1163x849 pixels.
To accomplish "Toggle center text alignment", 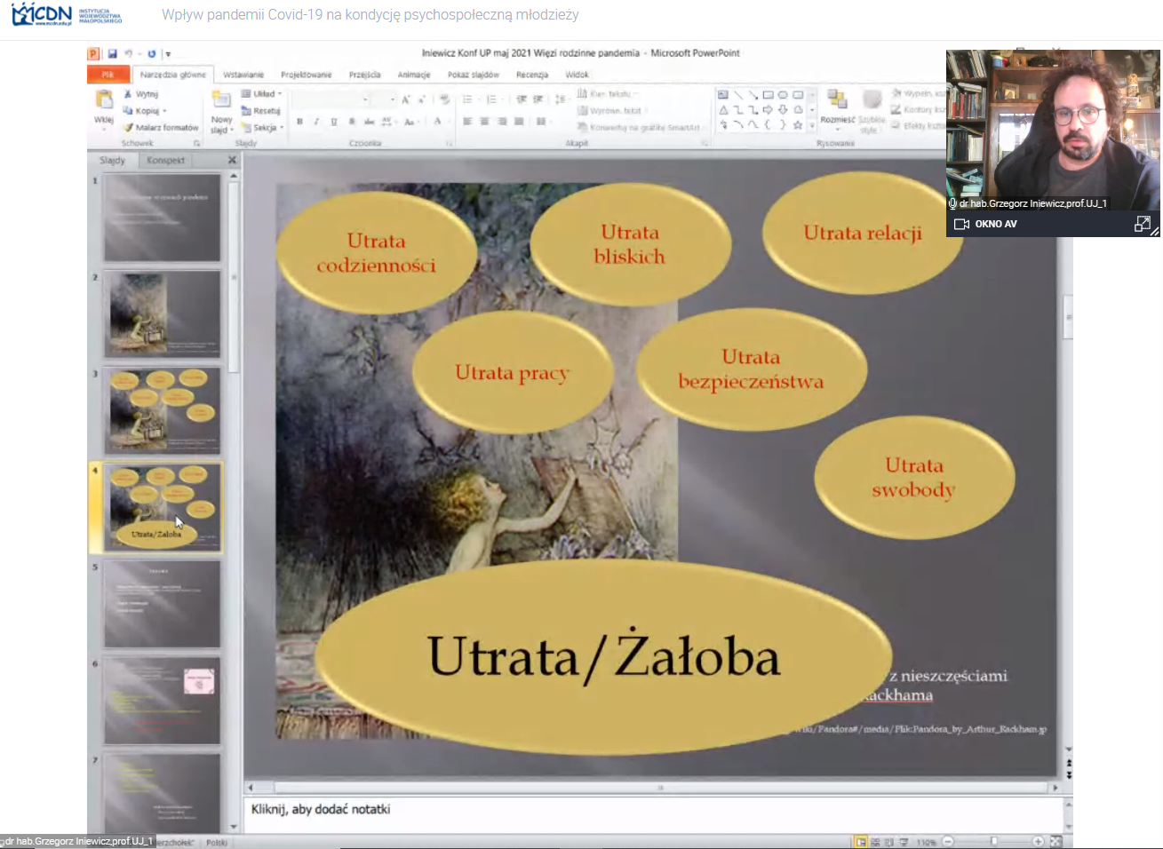I will 484,122.
